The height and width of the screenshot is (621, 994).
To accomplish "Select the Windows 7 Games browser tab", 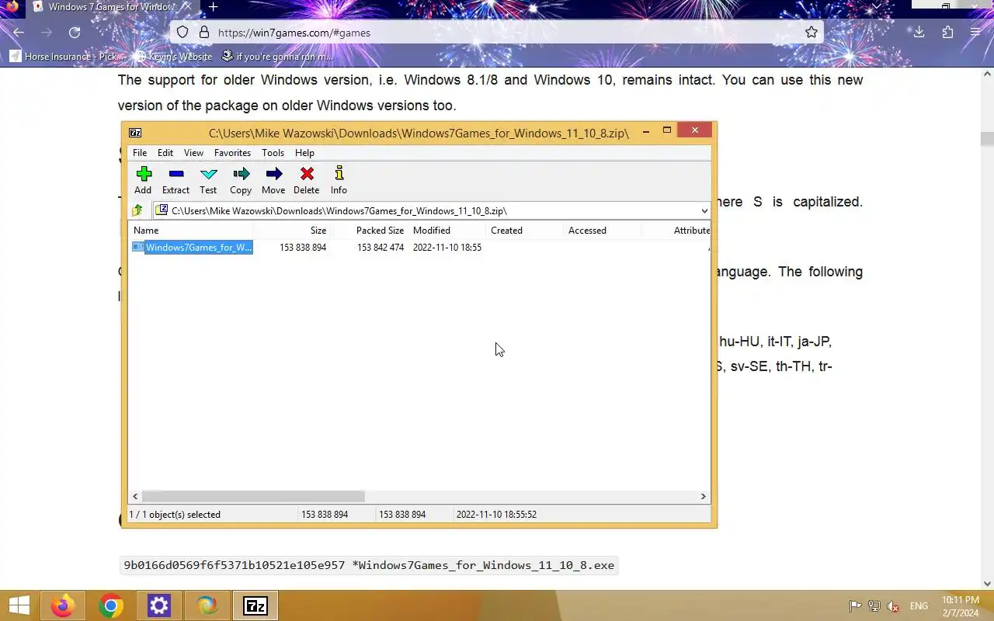I will point(111,7).
